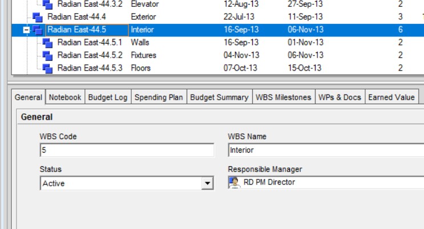This screenshot has width=424, height=229.
Task: Select the Spending Plan tab
Action: (158, 97)
